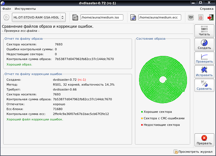This screenshot has width=216, height=156.
Task: Click the Читать button
Action: [204, 31]
